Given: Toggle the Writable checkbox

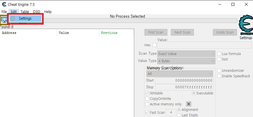Looking at the screenshot, I should tap(147, 93).
